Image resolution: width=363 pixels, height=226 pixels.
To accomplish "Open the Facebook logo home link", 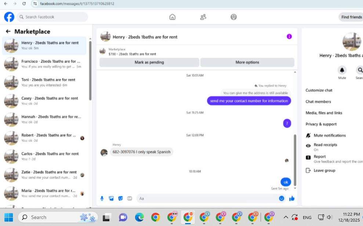I will [x=9, y=17].
